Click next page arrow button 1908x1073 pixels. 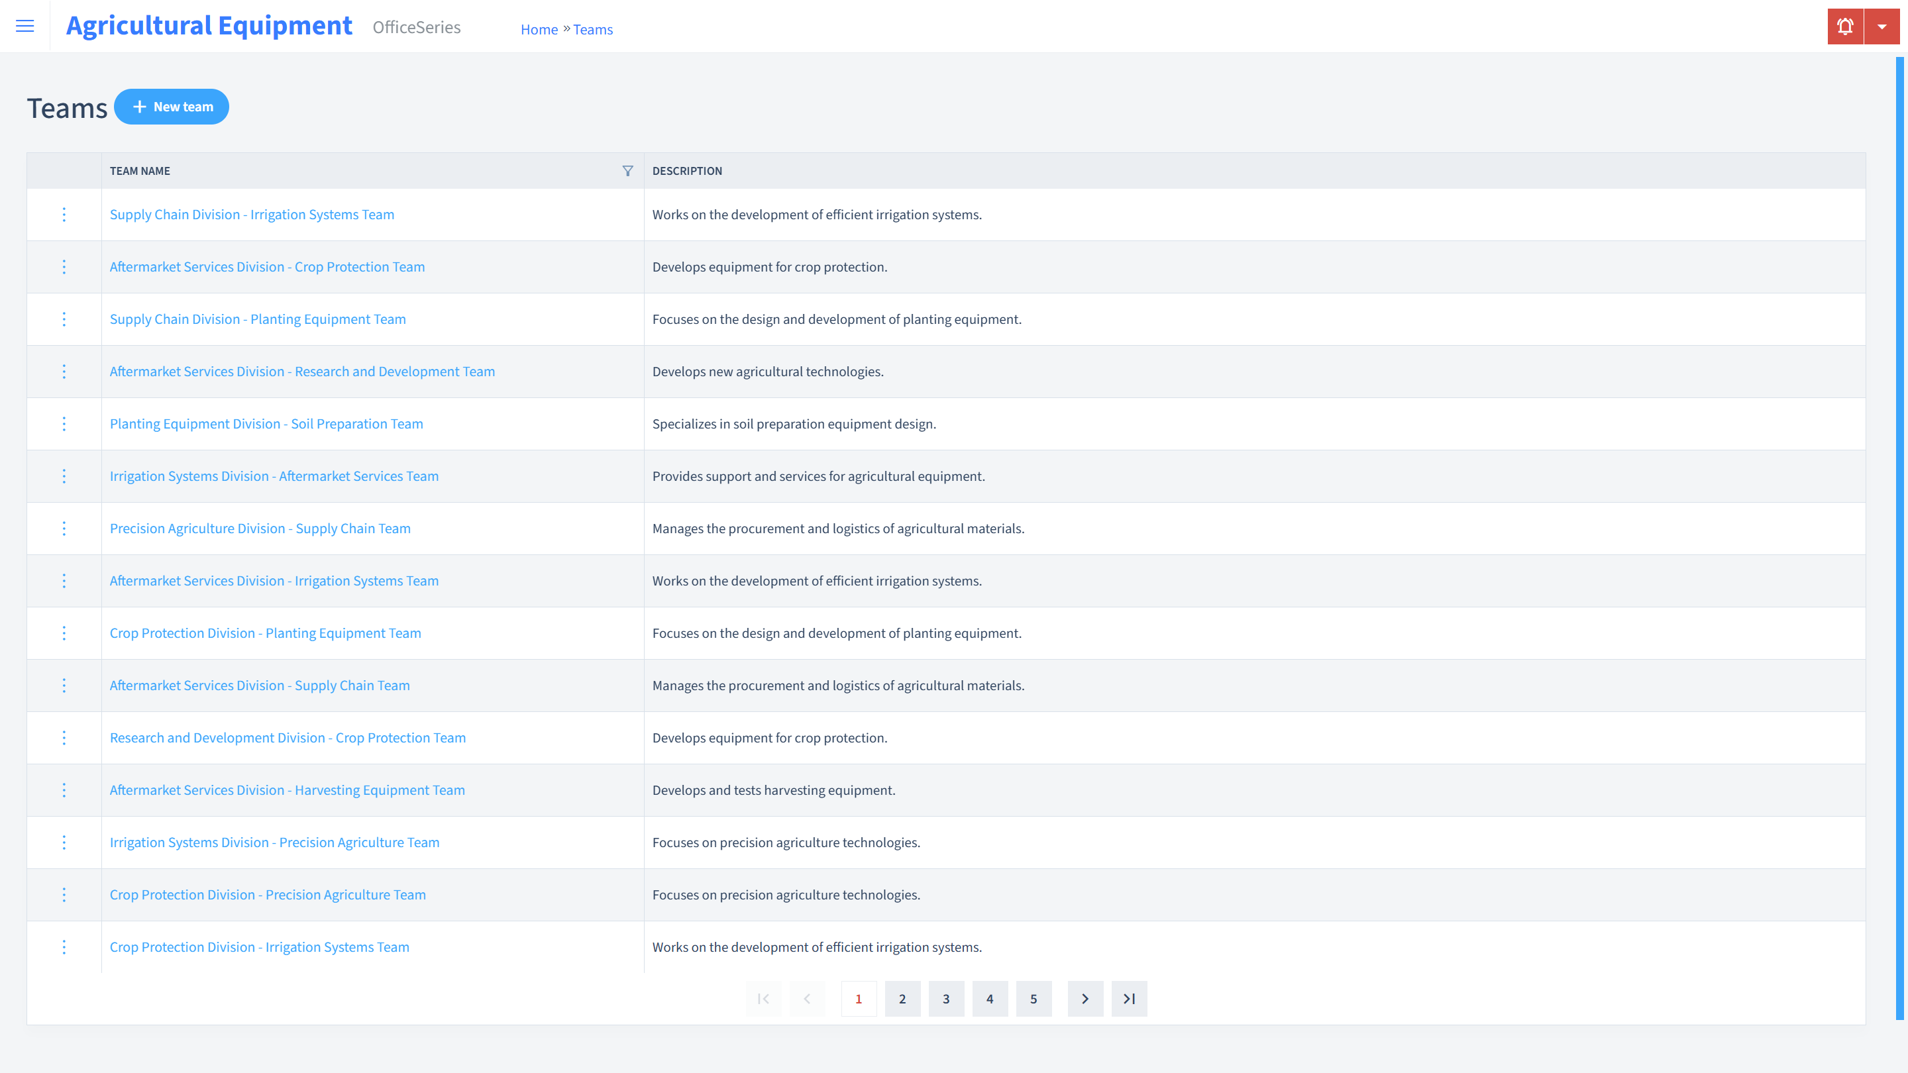point(1085,998)
